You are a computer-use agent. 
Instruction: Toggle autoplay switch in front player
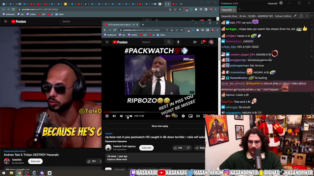(x=168, y=116)
